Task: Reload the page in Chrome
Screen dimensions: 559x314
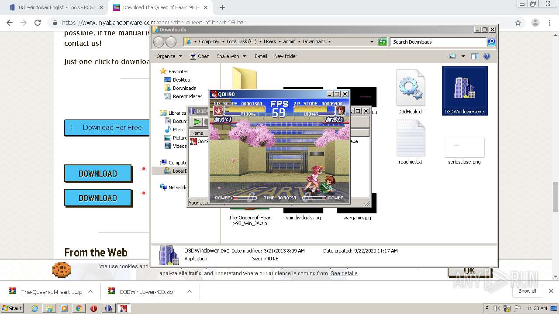Action: 38,23
